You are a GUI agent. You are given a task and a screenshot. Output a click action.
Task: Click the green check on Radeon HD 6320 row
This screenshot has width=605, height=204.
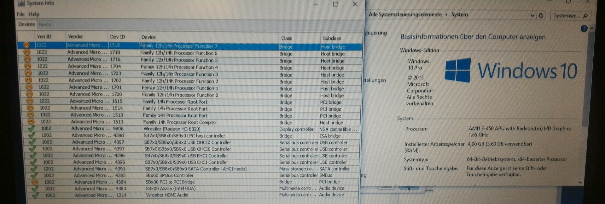pos(31,128)
